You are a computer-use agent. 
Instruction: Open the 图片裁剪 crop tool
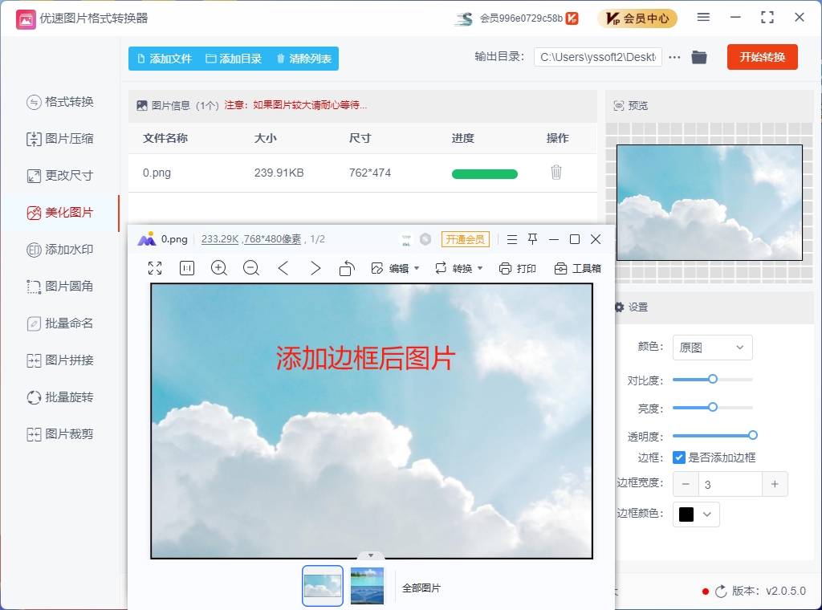pos(60,434)
